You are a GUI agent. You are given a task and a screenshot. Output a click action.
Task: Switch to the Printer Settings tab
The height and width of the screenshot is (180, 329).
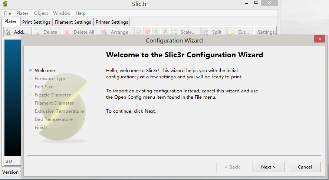[x=112, y=22]
